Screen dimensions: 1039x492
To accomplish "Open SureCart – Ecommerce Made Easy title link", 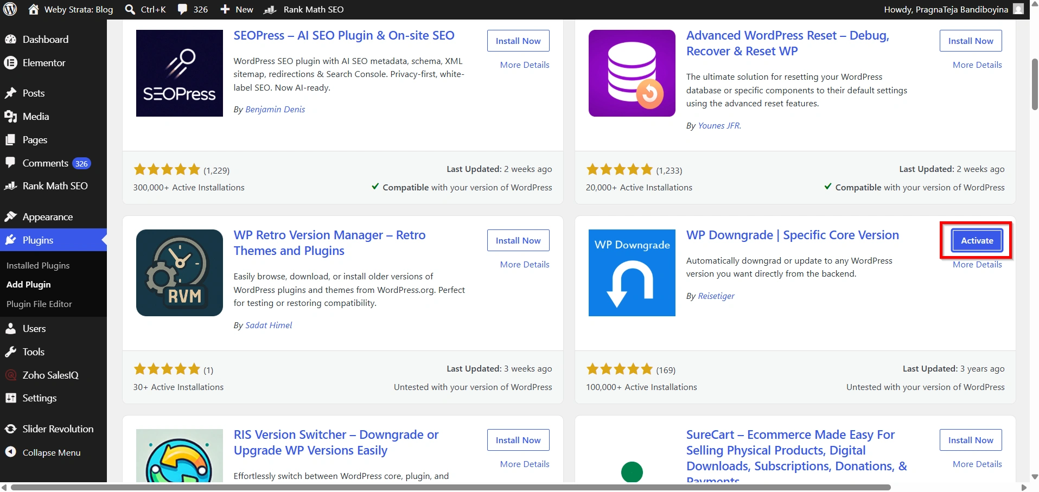I will pyautogui.click(x=796, y=455).
